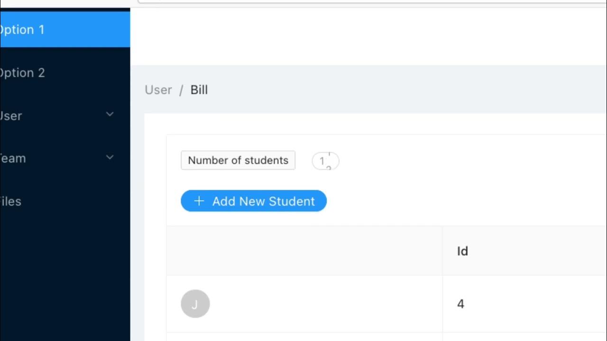Viewport: 607px width, 341px height.
Task: Expand the User submenu chevron
Action: 110,114
